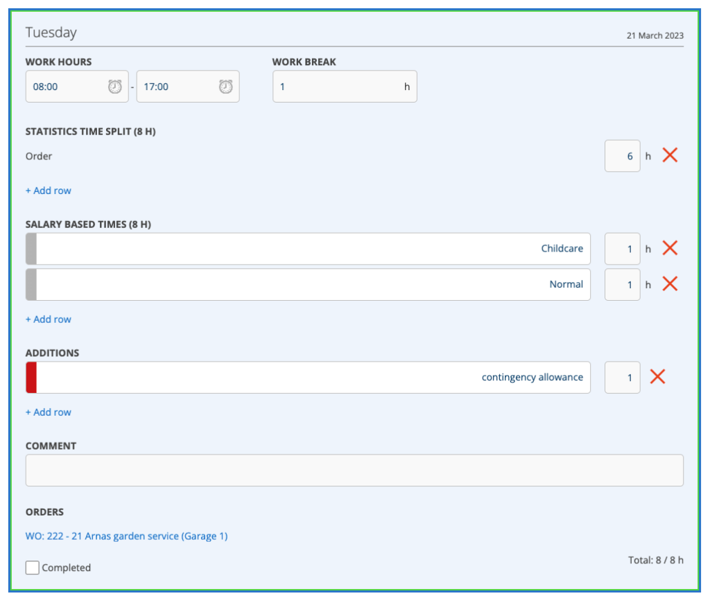
Task: Select the 21 March 2023 date
Action: [655, 35]
